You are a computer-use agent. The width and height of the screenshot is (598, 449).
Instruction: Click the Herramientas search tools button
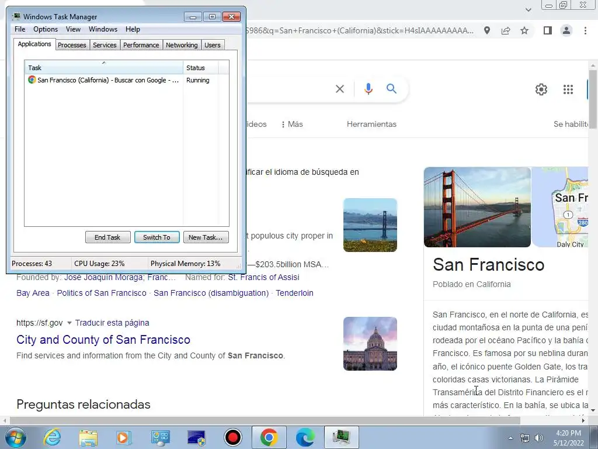coord(371,124)
